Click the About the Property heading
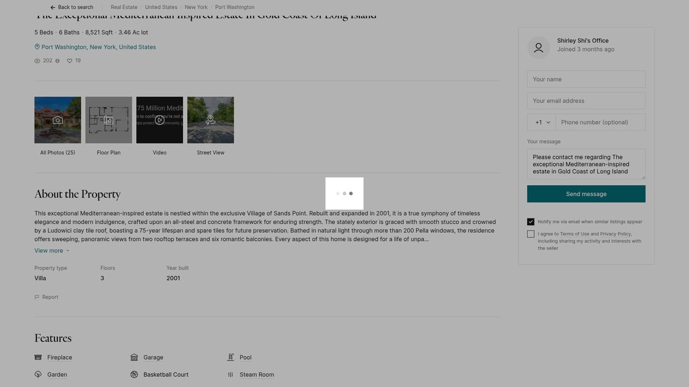 pyautogui.click(x=78, y=194)
